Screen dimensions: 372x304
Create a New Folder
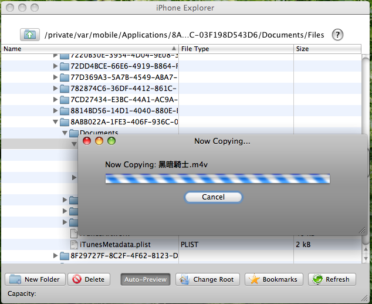point(35,279)
